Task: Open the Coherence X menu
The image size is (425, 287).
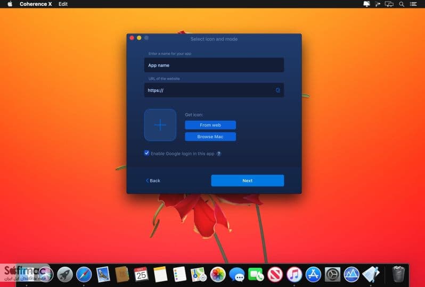Action: coord(36,4)
